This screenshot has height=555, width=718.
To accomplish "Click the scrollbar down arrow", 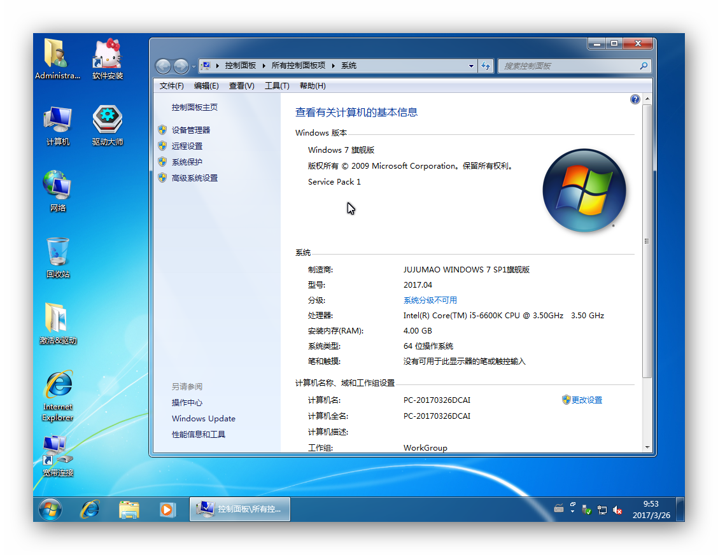I will (x=647, y=447).
